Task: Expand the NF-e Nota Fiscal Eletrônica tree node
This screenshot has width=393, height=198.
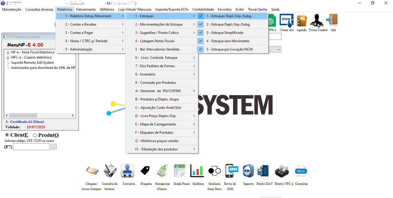Action: click(8, 53)
